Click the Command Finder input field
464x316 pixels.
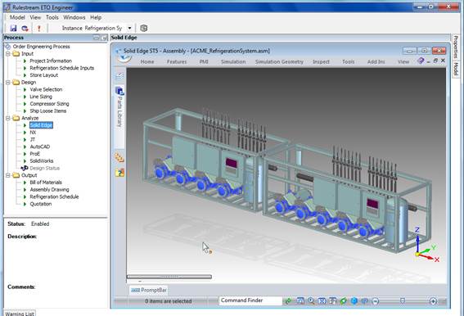(250, 300)
